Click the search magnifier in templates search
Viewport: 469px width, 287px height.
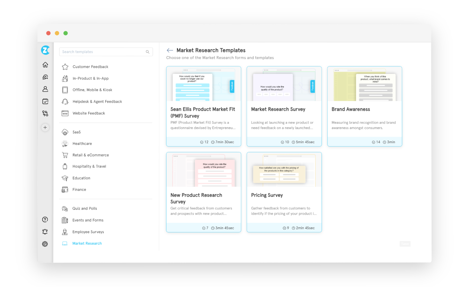[147, 52]
